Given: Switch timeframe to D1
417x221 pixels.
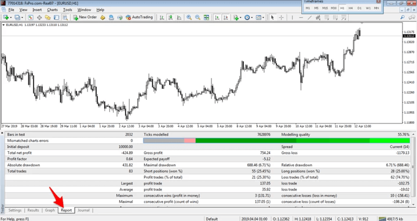Looking at the screenshot, I should (x=359, y=8).
